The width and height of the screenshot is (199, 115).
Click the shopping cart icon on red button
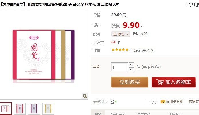[x=160, y=82]
